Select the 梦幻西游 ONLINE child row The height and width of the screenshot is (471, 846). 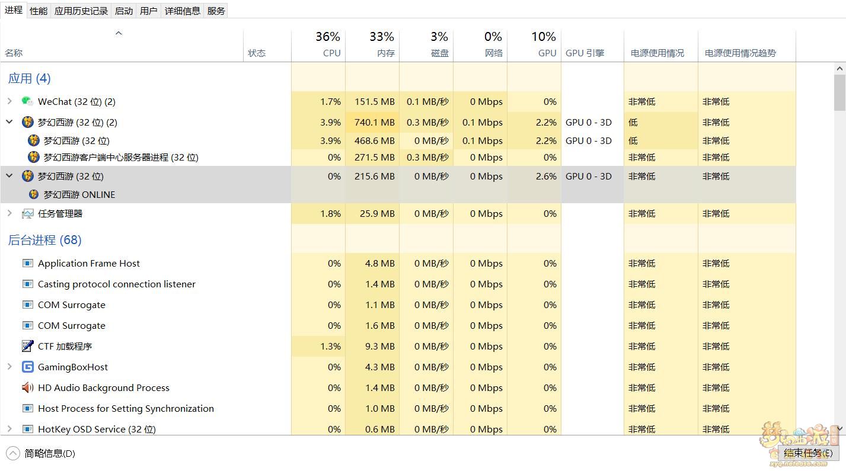398,194
